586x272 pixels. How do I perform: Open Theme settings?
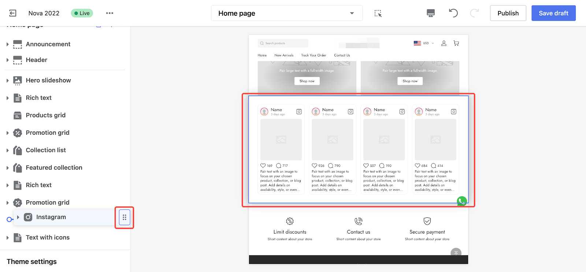32,262
